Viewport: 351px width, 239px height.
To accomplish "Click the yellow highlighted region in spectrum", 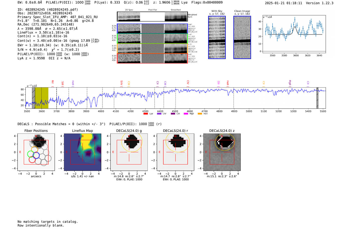I will [42, 98].
